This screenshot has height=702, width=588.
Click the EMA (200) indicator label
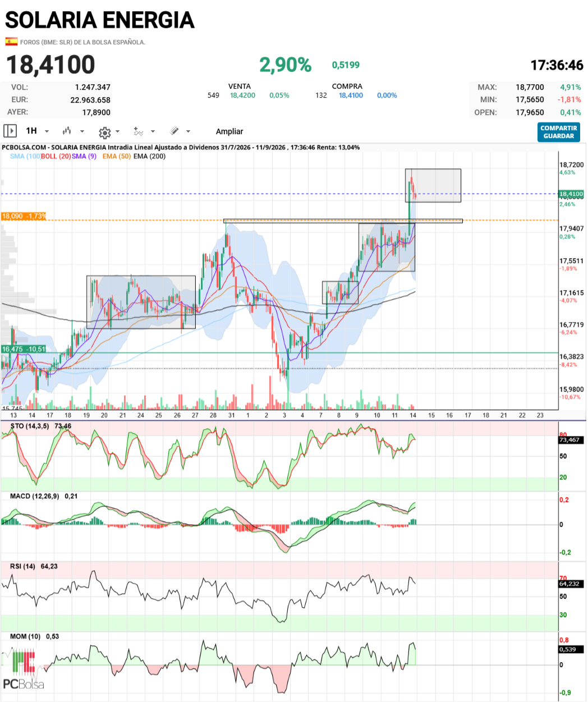point(150,156)
